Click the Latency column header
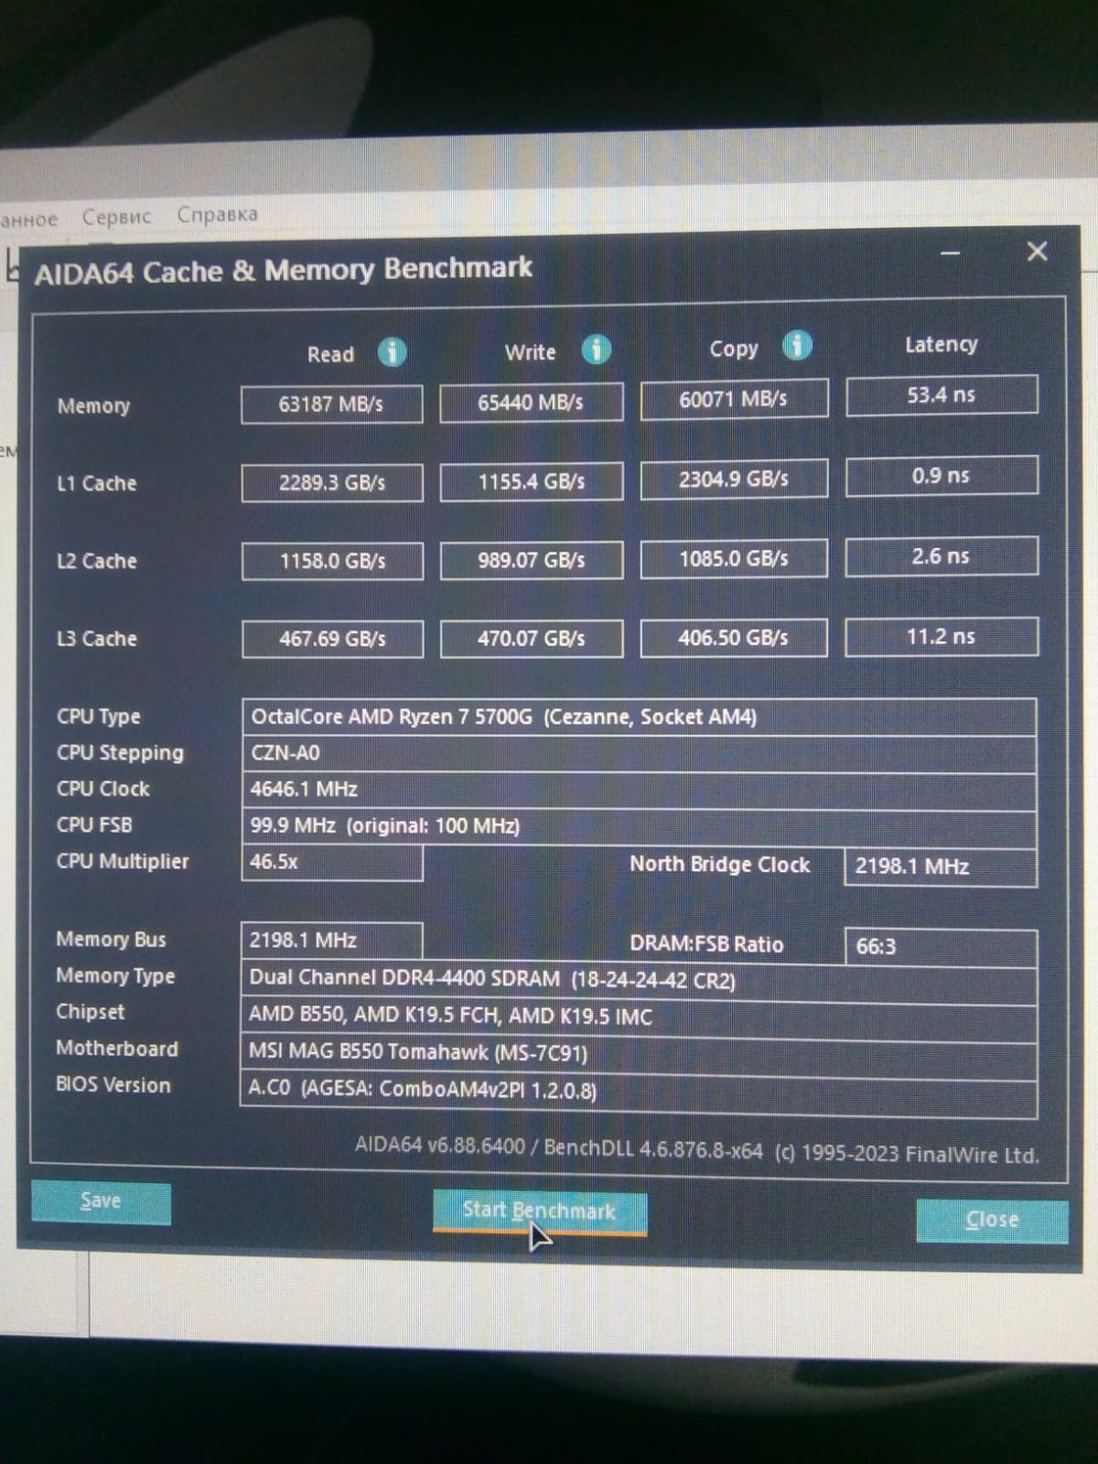Viewport: 1098px width, 1464px height. click(x=942, y=345)
